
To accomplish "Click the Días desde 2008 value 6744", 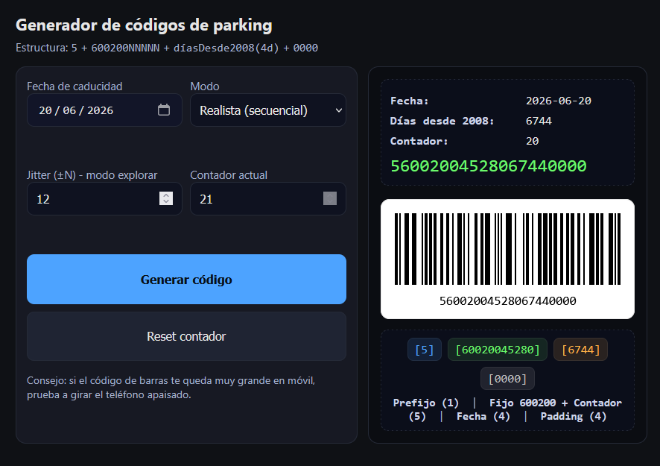I will 539,121.
